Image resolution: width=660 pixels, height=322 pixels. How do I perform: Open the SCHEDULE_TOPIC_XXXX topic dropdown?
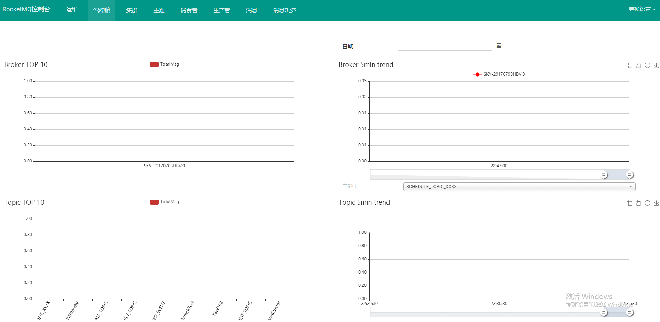pos(519,187)
